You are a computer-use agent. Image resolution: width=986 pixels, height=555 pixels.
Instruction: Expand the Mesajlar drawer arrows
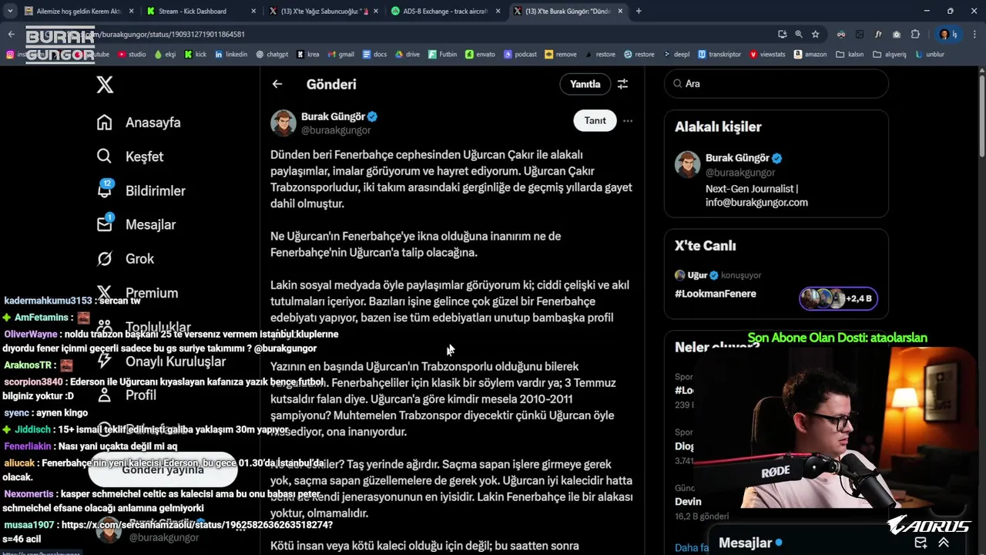pos(944,543)
